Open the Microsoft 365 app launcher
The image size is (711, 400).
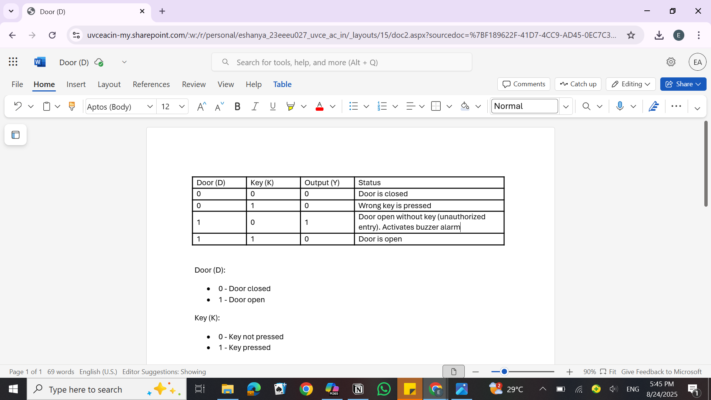13,62
